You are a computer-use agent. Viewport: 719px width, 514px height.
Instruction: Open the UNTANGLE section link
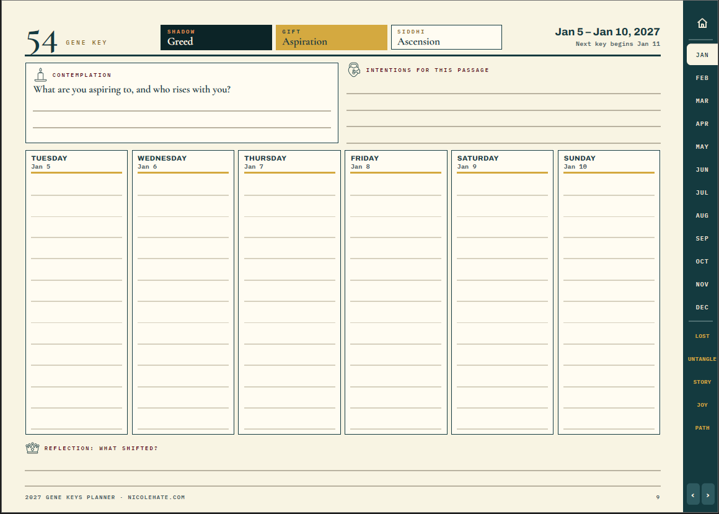[x=702, y=359]
